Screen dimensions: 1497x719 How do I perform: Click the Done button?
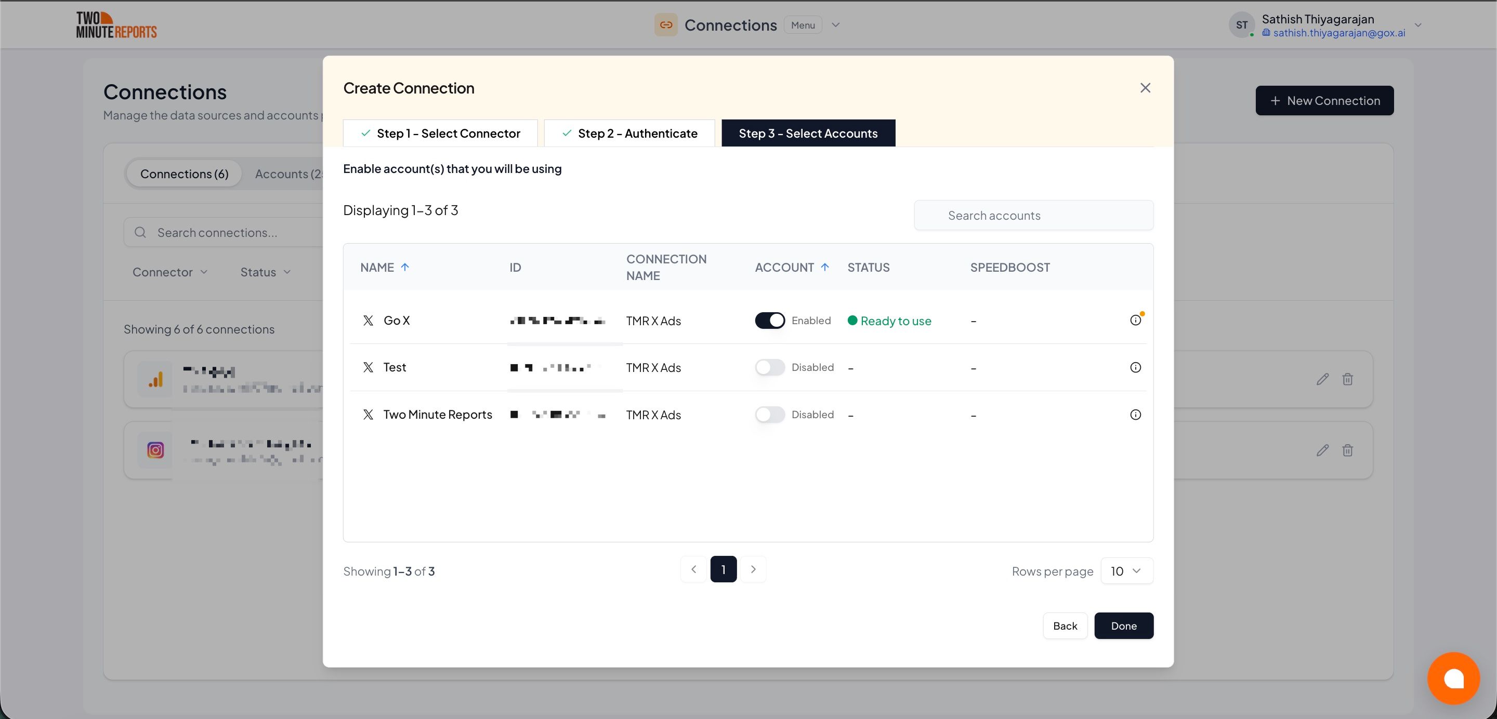(x=1123, y=625)
